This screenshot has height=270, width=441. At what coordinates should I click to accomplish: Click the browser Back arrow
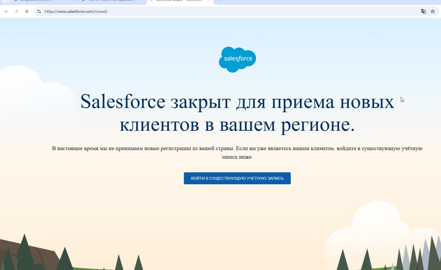click(6, 11)
